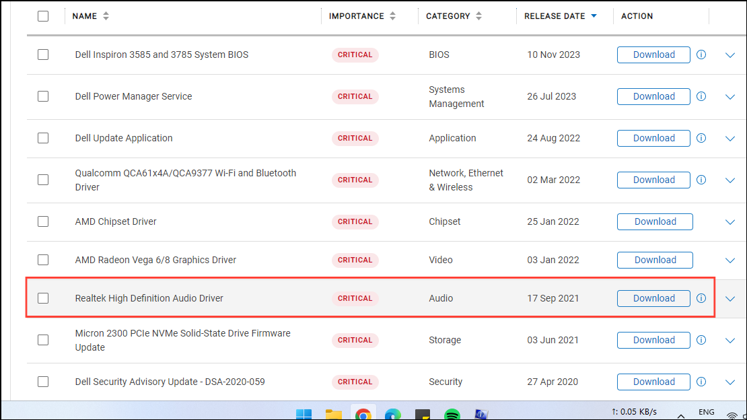Select Dell Inspiron 3585 and 3785 BIOS checkbox

43,55
